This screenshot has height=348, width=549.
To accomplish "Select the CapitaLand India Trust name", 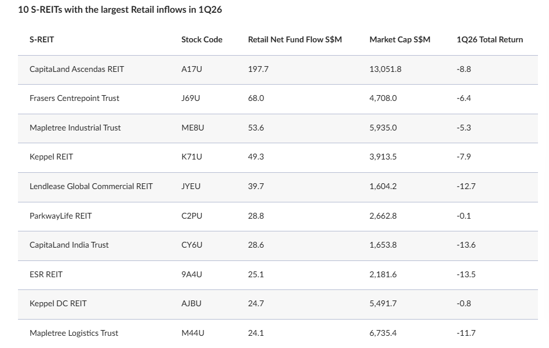I will tap(69, 245).
